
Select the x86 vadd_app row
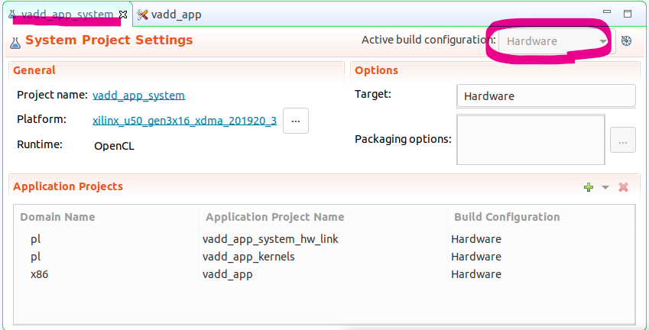pyautogui.click(x=227, y=274)
